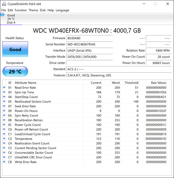The width and height of the screenshot is (174, 178).
Task: Click the status dot for Power-On Hours row
Action: pyautogui.click(x=4, y=111)
